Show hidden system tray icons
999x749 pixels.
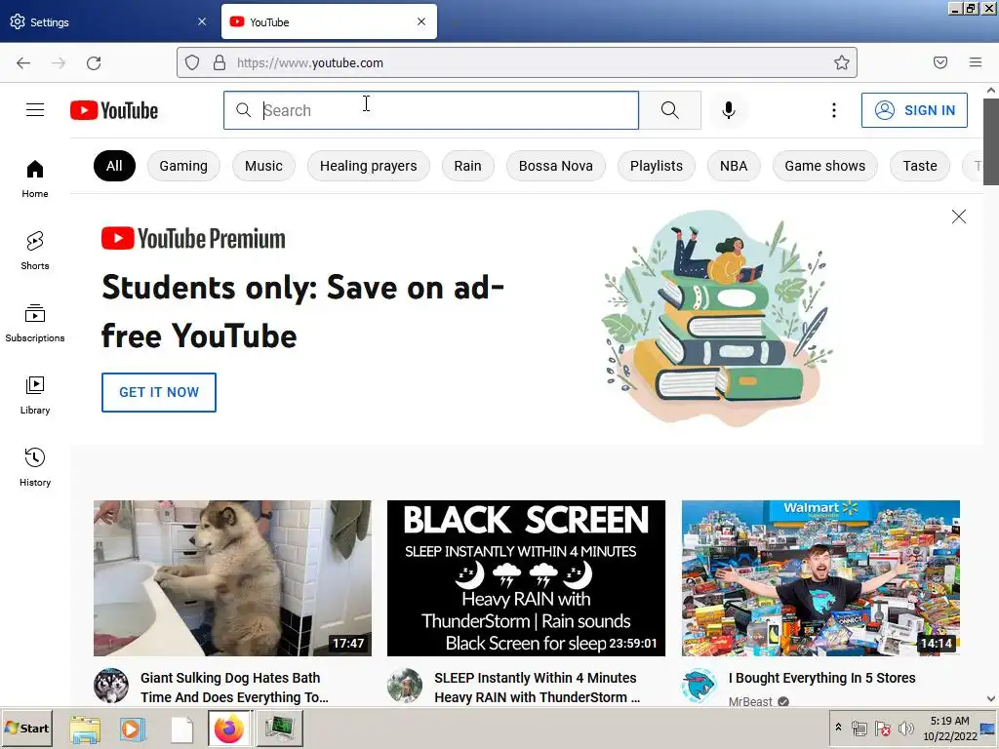pyautogui.click(x=838, y=728)
